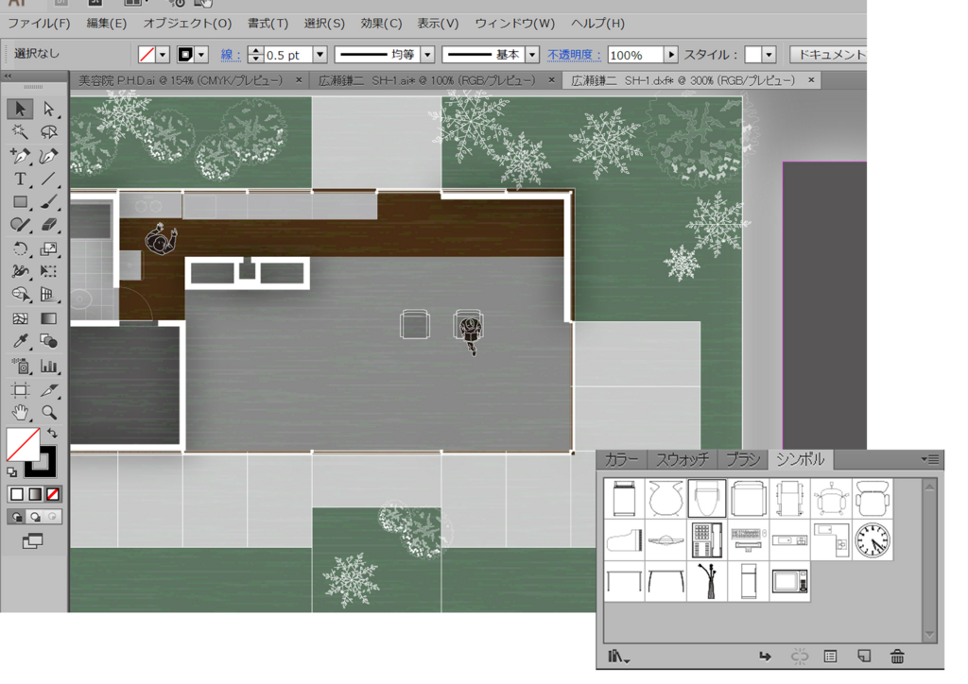The image size is (968, 684).
Task: Switch to 美容院 P.H.D.ai document tab
Action: pyautogui.click(x=181, y=81)
